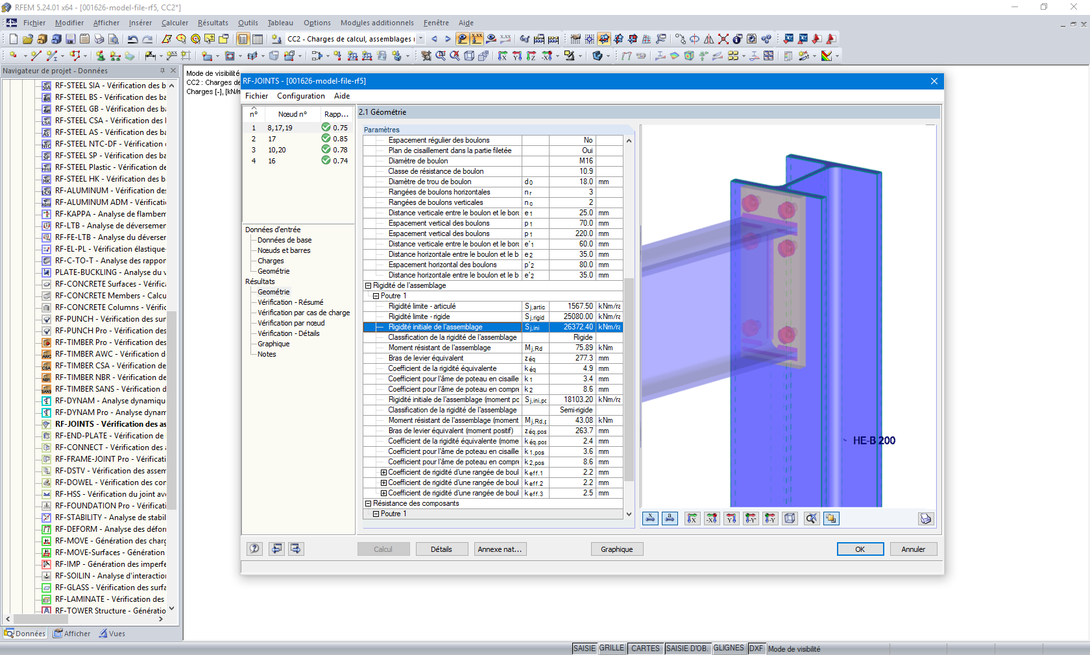This screenshot has width=1090, height=655.
Task: Click the first dimension display icon below the graphic
Action: tap(650, 518)
